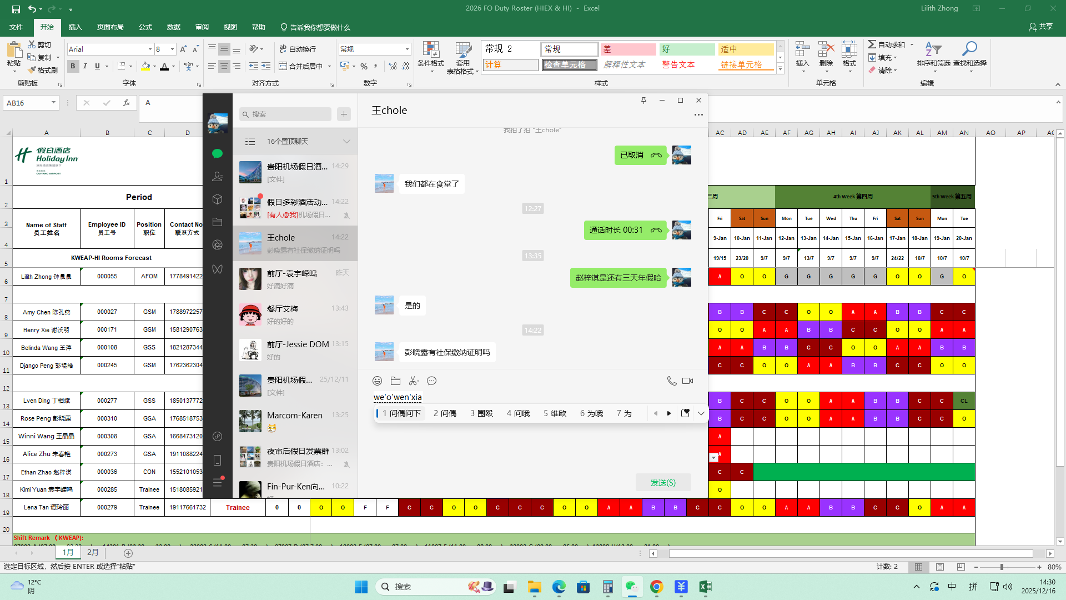This screenshot has height=600, width=1066.
Task: Switch to the 2月 worksheet tab
Action: 93,553
